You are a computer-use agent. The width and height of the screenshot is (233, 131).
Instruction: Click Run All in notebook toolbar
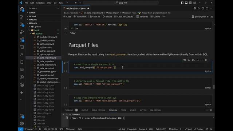95,17
